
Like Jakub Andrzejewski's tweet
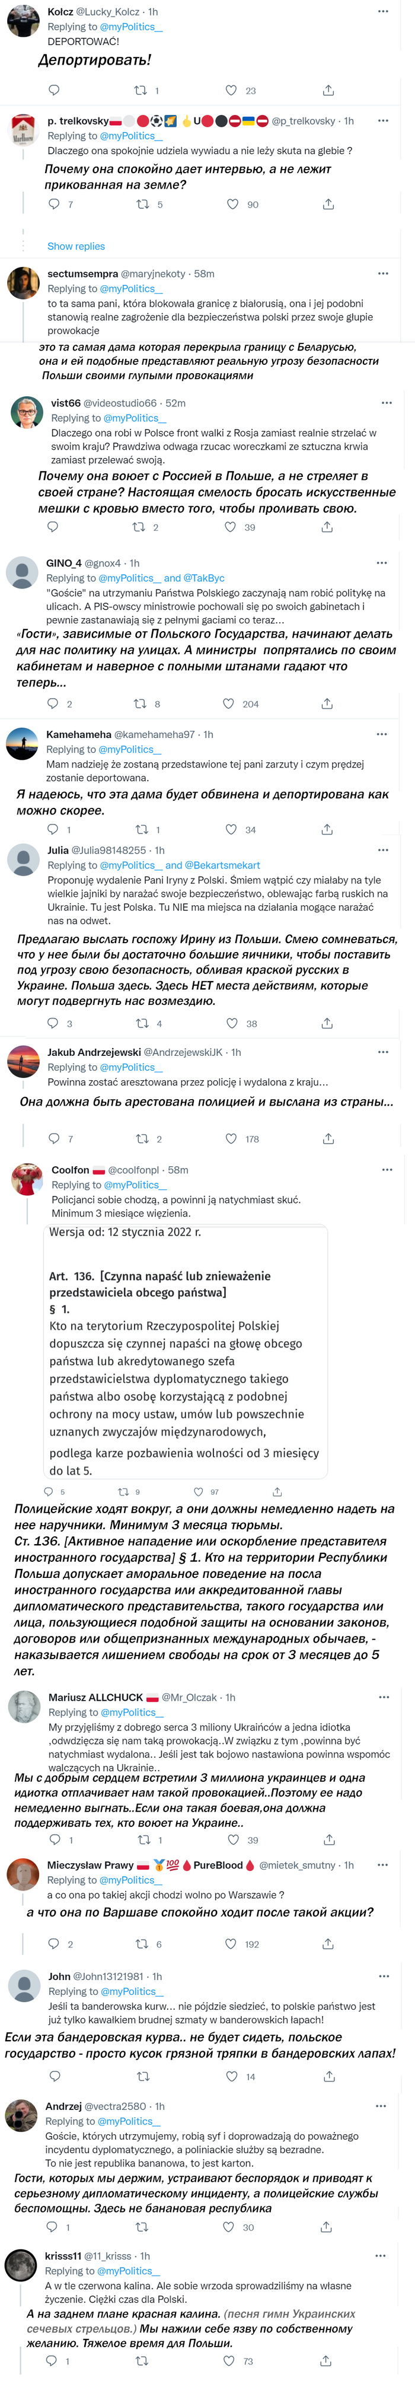[x=232, y=1138]
